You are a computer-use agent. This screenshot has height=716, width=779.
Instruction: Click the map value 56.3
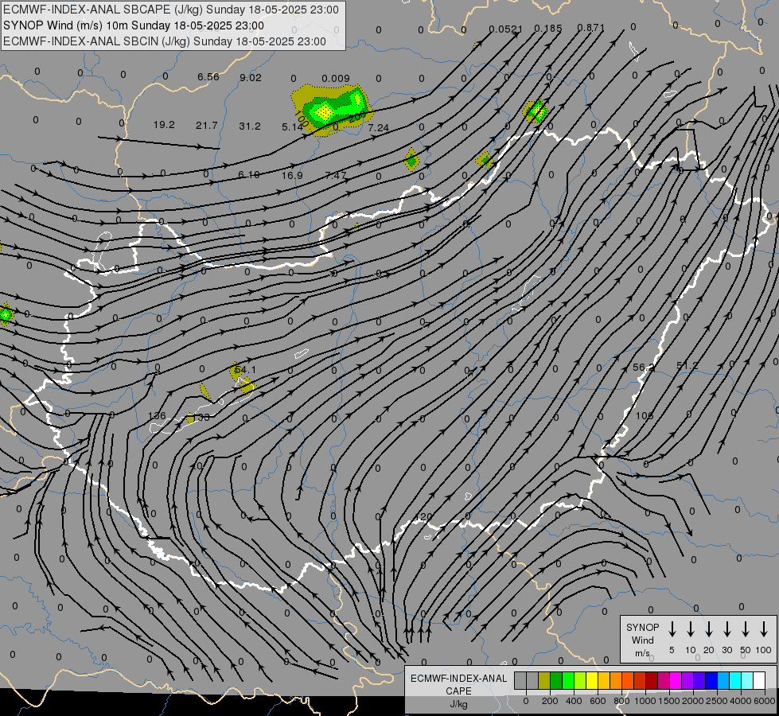pos(644,368)
